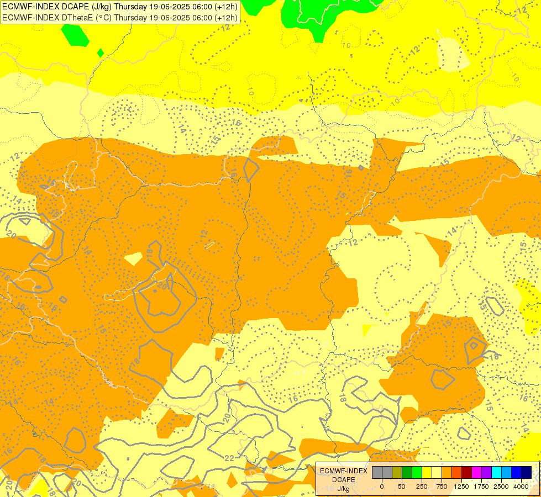This screenshot has height=497, width=541.
Task: Click the legend value 750
Action: (x=442, y=487)
